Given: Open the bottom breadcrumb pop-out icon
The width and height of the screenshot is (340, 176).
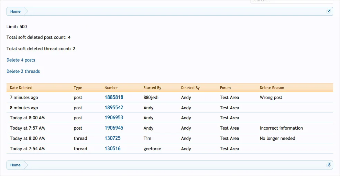Looking at the screenshot, I should tap(329, 165).
